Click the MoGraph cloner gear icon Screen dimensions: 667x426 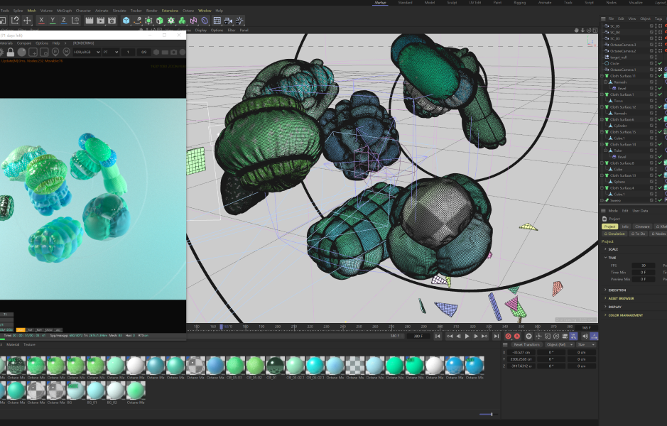click(x=171, y=21)
